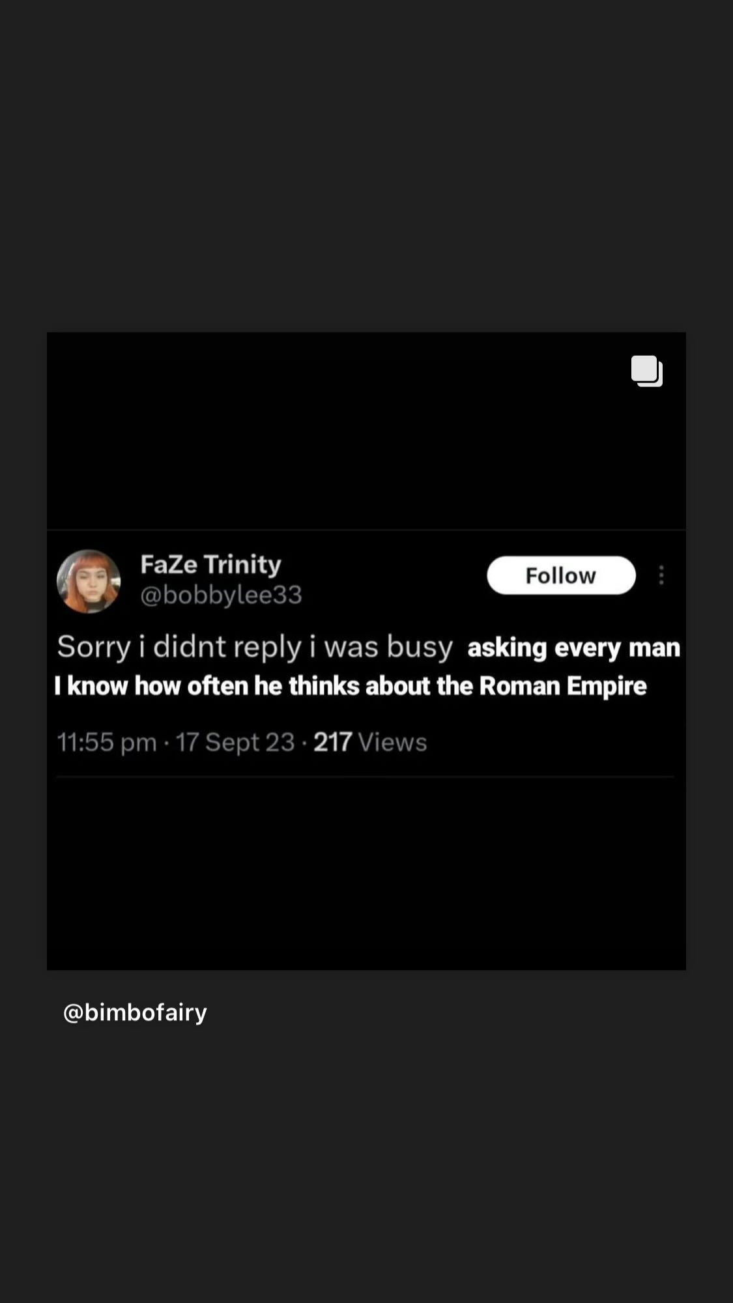Click the 11:55 pm timestamp
Image resolution: width=733 pixels, height=1303 pixels.
[106, 742]
